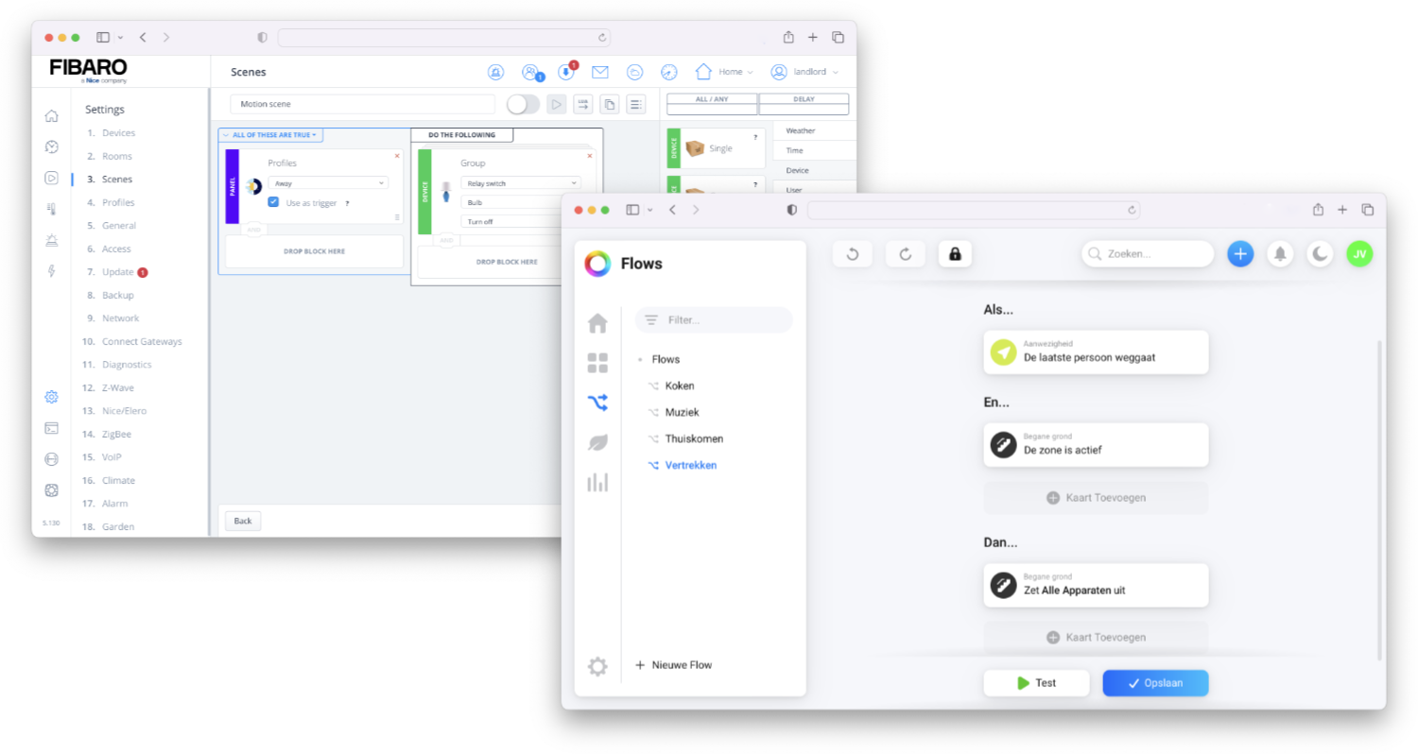Open the list view icon in scene toolbar
The image size is (1418, 754).
click(x=636, y=104)
